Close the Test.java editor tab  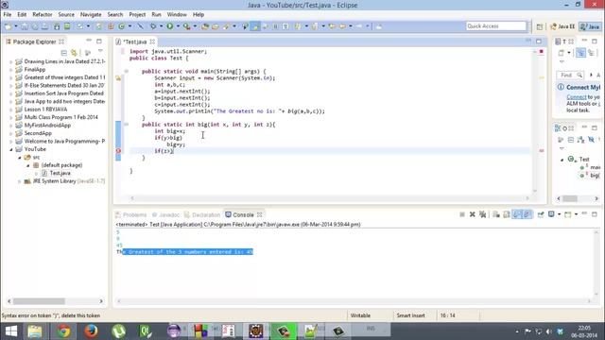click(x=152, y=42)
